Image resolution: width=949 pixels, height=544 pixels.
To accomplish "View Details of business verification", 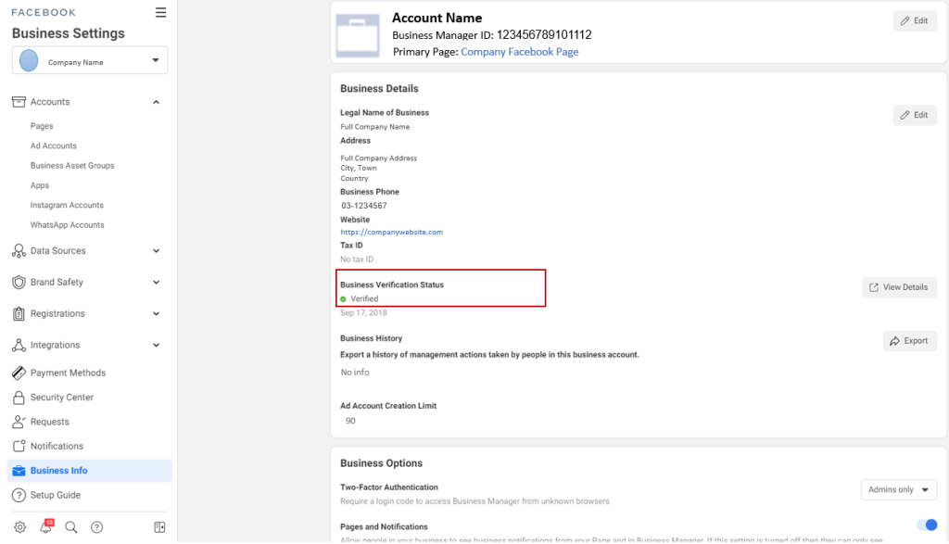I will 899,287.
